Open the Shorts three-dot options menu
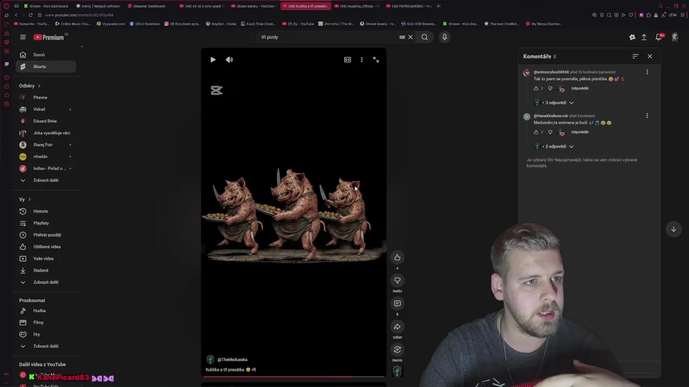689x387 pixels. (362, 60)
